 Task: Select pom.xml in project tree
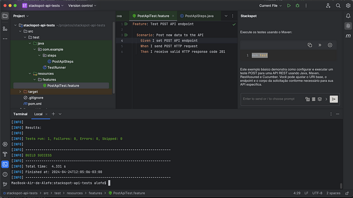tap(32, 104)
